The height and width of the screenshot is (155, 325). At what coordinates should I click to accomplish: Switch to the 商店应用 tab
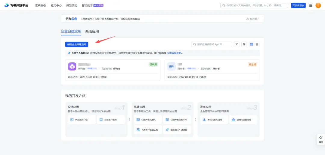coord(92,31)
